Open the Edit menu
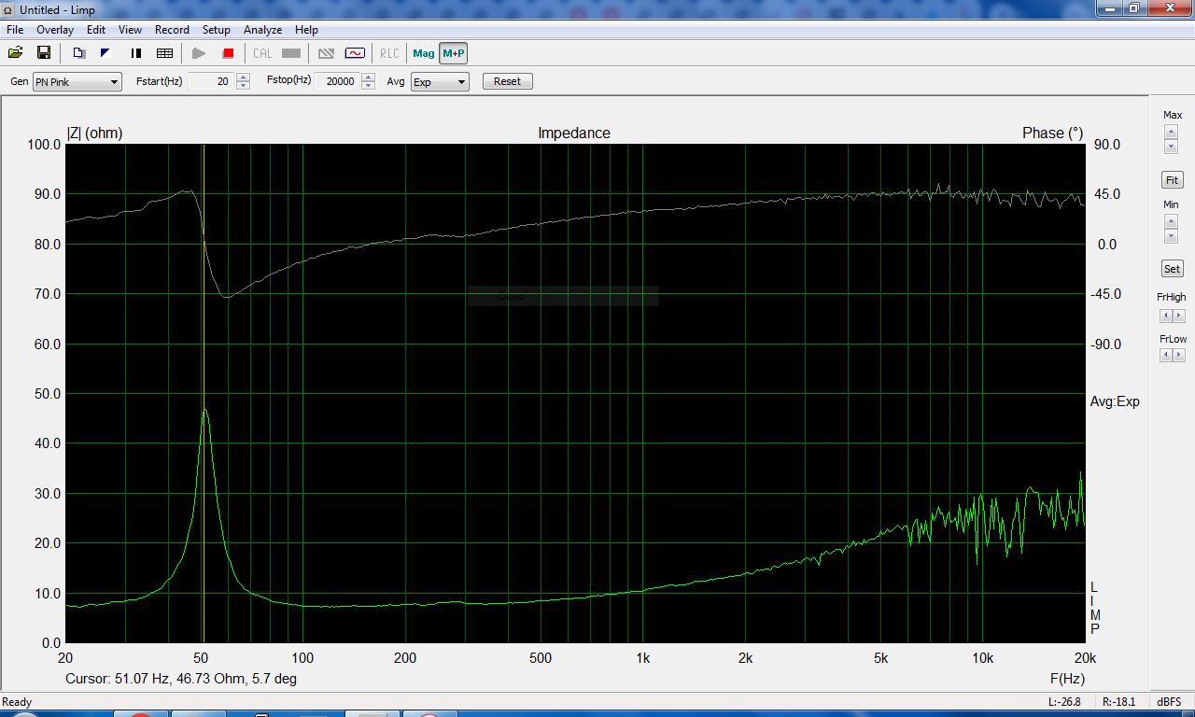 (x=96, y=30)
